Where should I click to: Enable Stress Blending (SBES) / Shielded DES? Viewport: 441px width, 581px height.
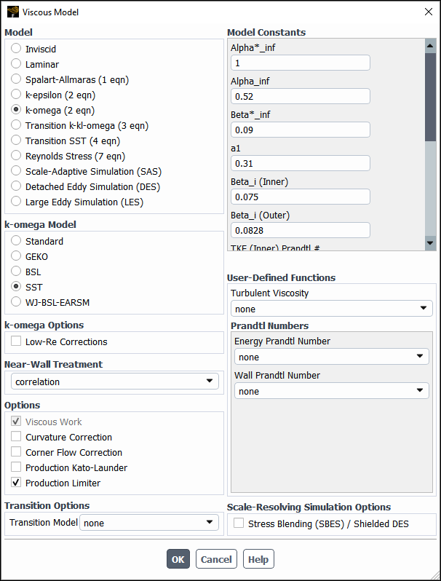[239, 523]
